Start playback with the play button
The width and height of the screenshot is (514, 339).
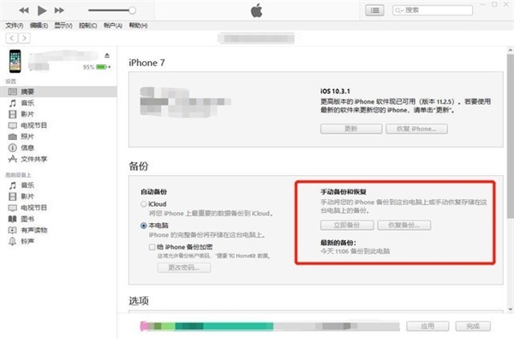pos(42,10)
